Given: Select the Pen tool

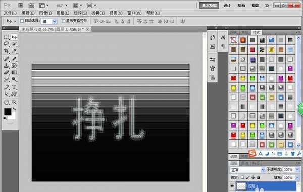Looking at the screenshot, I should click(x=7, y=87).
